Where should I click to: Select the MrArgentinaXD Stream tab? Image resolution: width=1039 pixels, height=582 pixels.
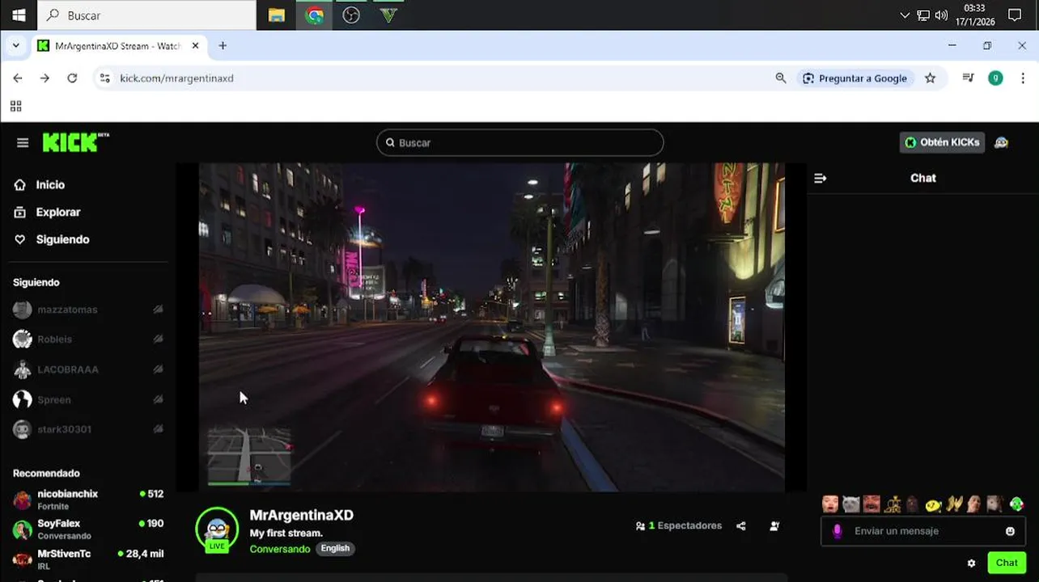(x=118, y=46)
